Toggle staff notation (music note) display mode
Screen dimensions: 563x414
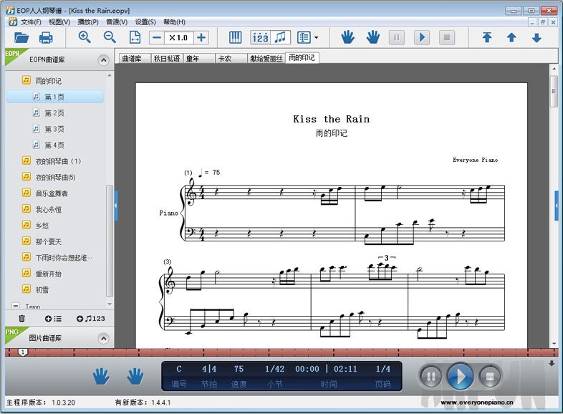click(x=281, y=38)
